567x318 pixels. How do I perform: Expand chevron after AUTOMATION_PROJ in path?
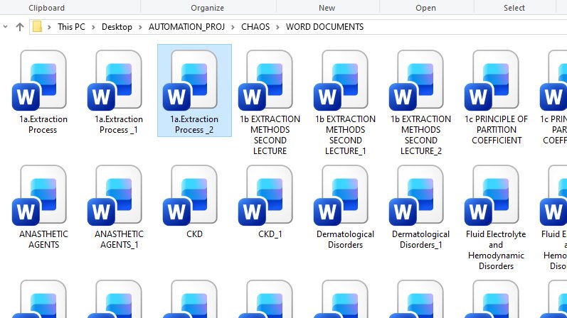click(233, 27)
